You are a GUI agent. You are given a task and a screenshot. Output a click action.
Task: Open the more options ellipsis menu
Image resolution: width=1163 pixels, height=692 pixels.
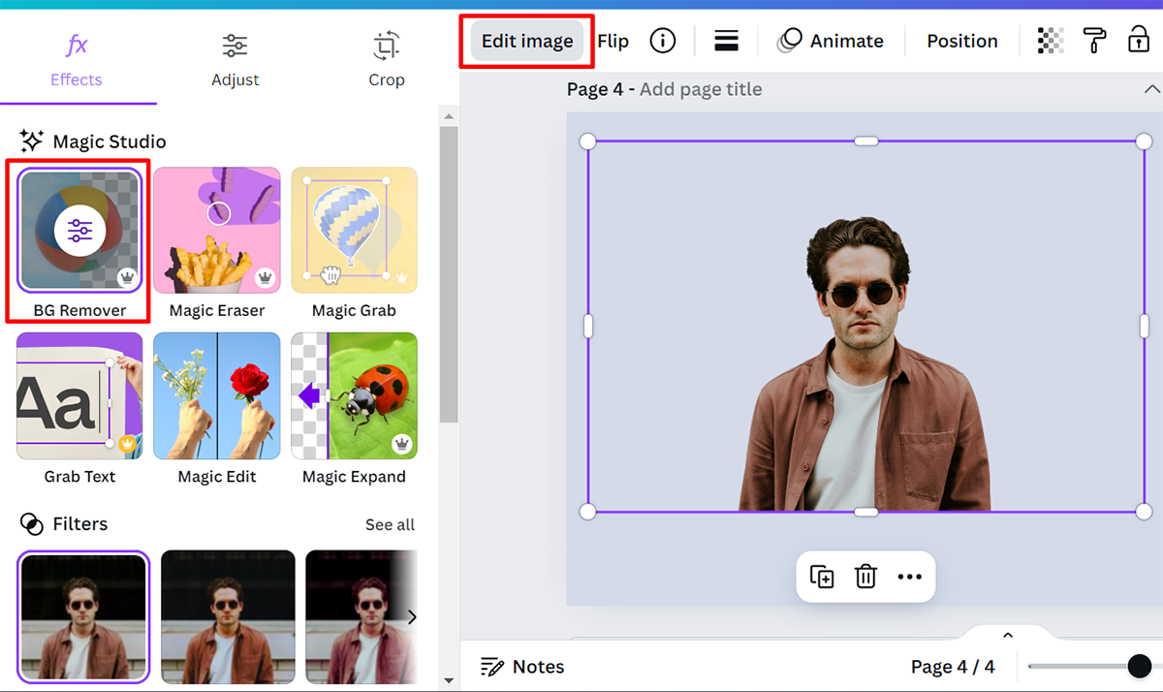coord(909,577)
